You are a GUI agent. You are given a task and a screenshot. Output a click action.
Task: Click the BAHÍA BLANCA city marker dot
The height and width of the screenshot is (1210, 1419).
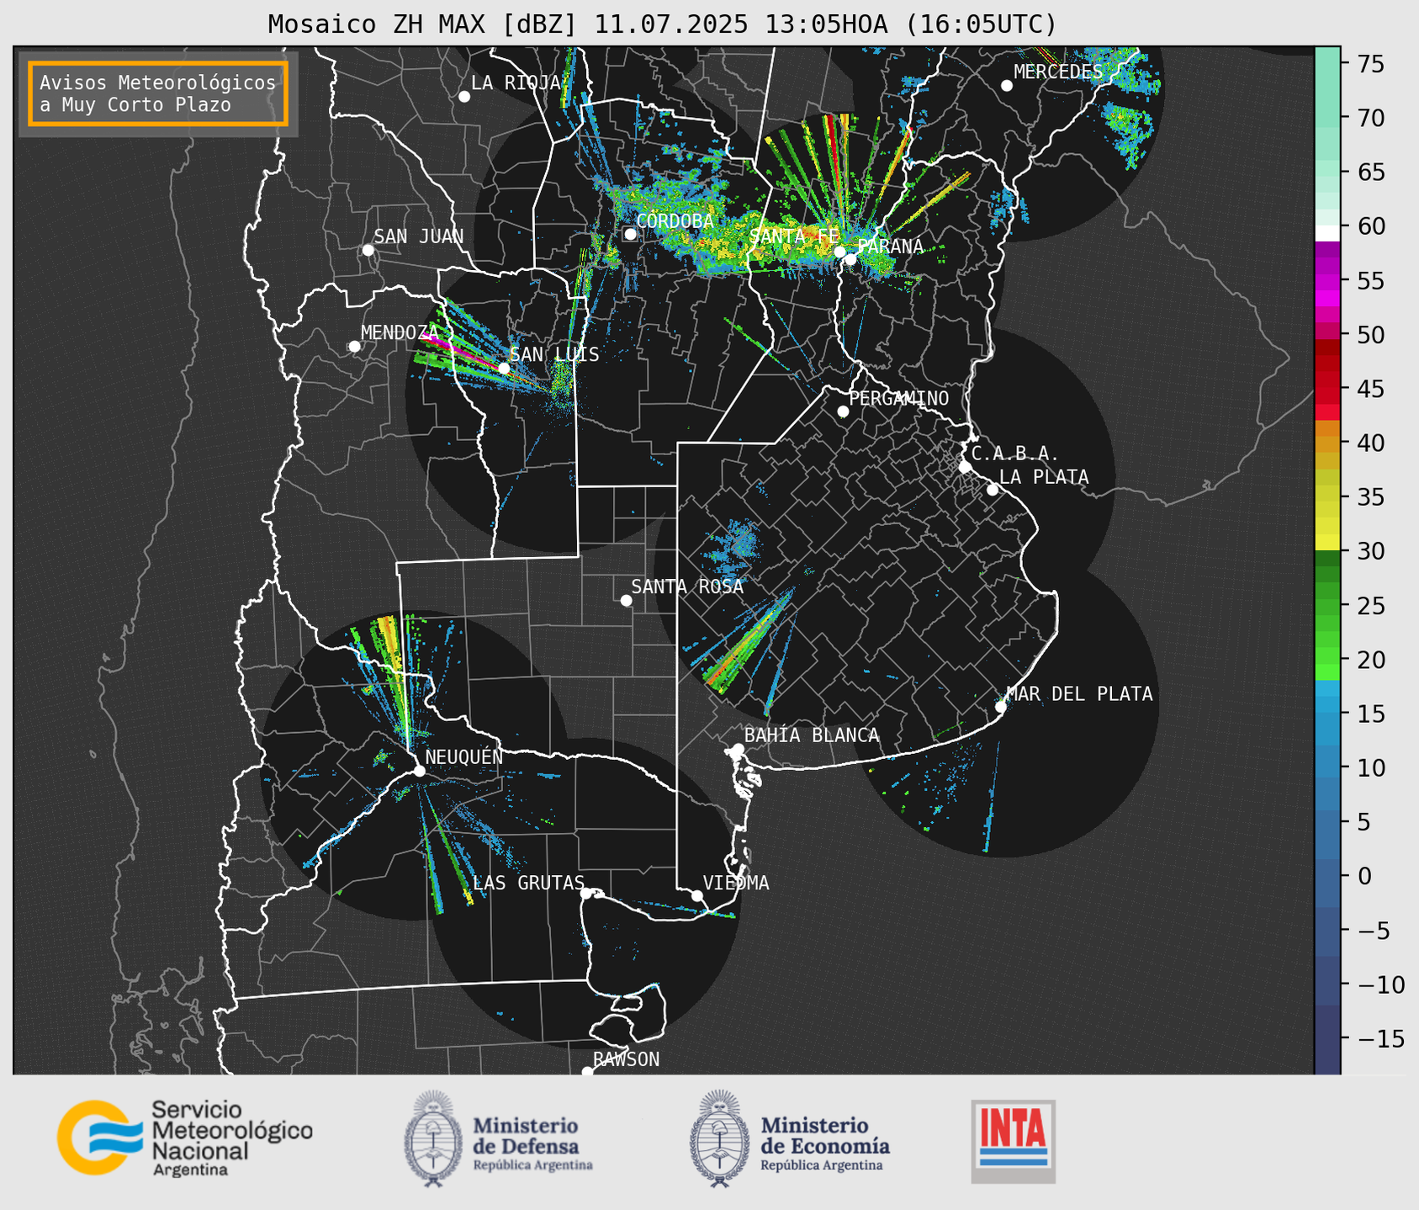(738, 749)
